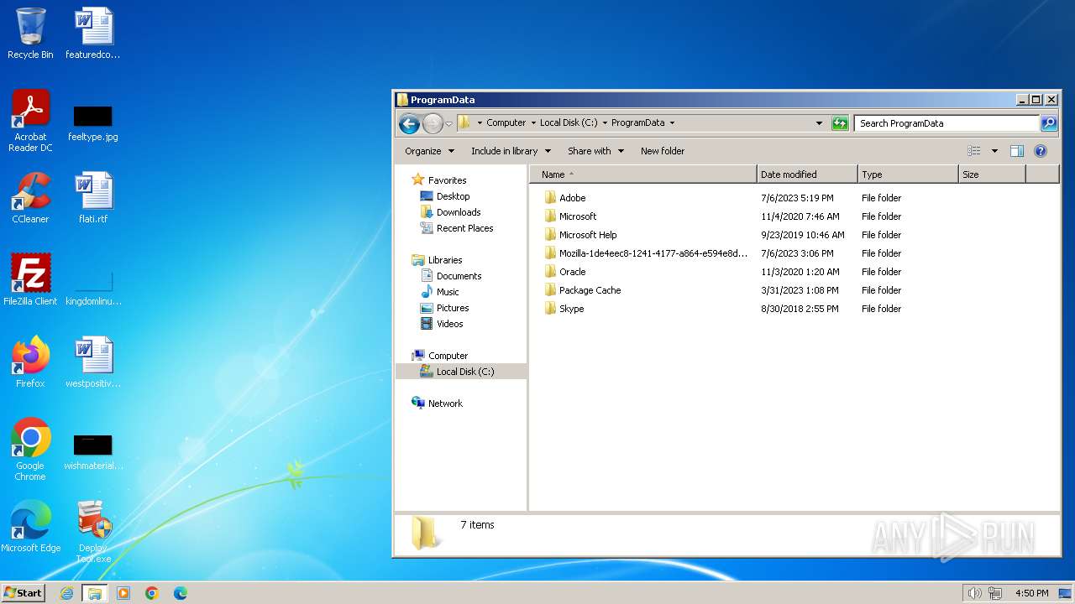1075x604 pixels.
Task: Open the Explorer help icon
Action: (1041, 151)
